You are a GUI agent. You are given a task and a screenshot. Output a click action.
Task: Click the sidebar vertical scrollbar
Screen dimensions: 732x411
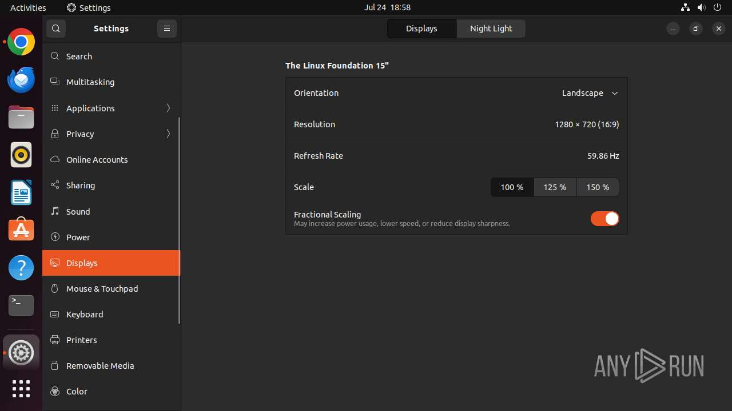pyautogui.click(x=180, y=221)
